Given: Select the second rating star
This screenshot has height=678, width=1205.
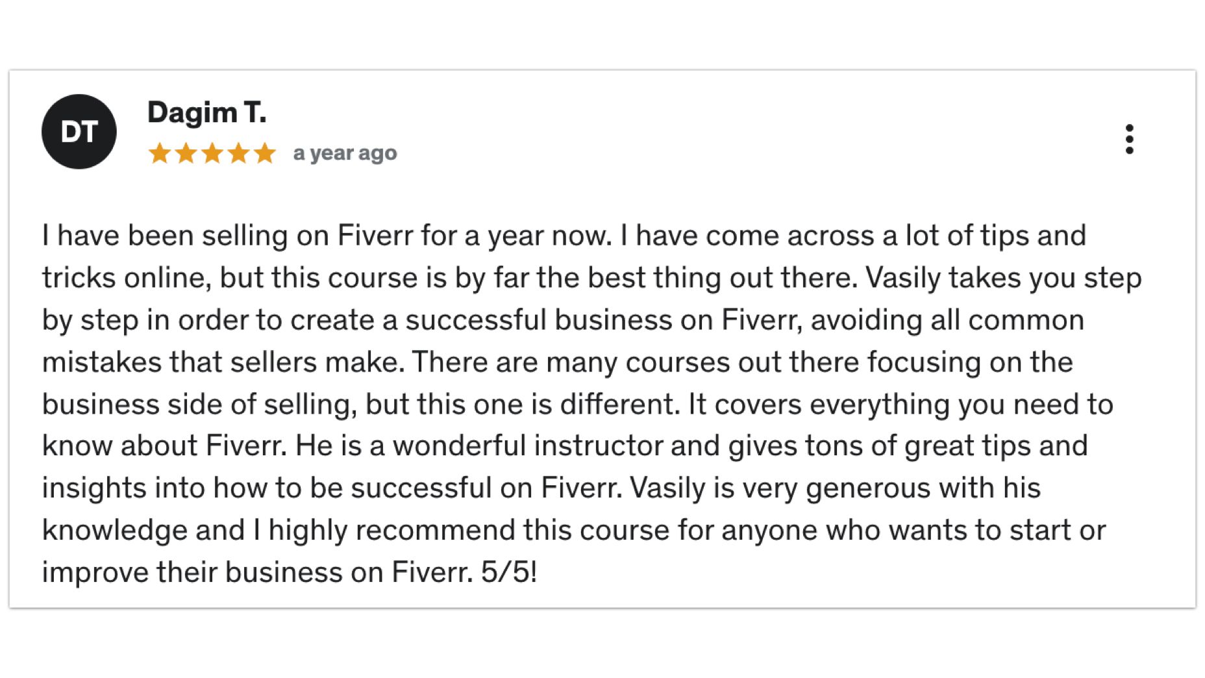Looking at the screenshot, I should (x=186, y=153).
